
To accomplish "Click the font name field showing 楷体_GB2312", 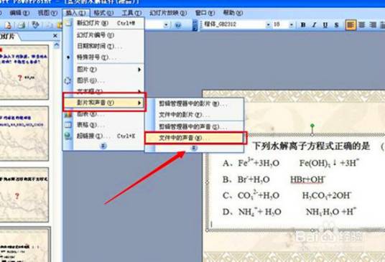I will [234, 25].
